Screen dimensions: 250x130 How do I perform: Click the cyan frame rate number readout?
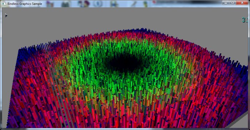tap(245, 20)
